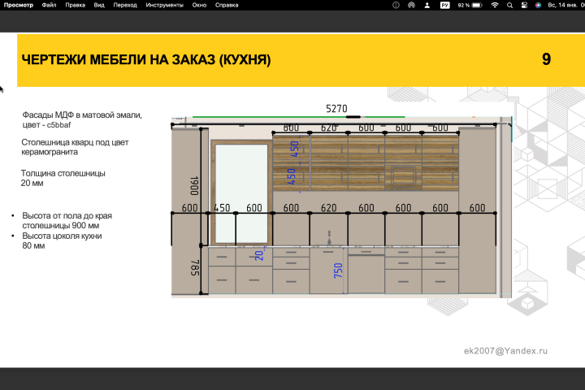
Task: Open the Переход menu
Action: coord(125,5)
